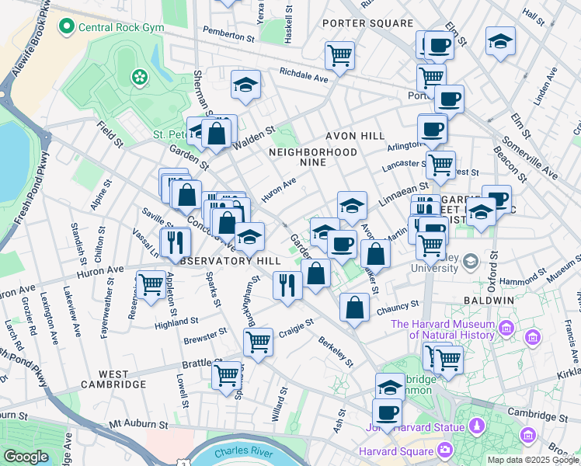
Task: Click the Highland St street label
Action: tap(176, 323)
